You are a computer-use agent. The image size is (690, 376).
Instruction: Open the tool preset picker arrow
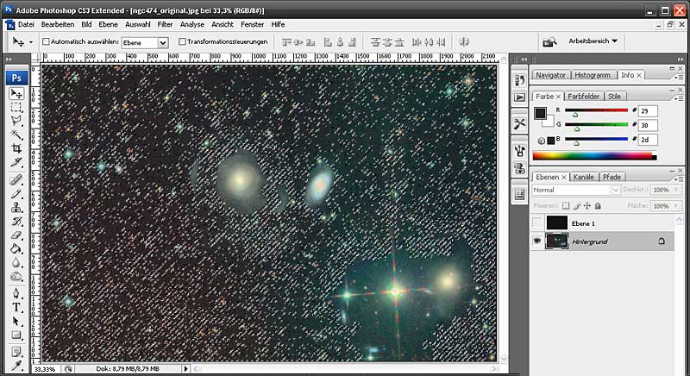coord(31,42)
